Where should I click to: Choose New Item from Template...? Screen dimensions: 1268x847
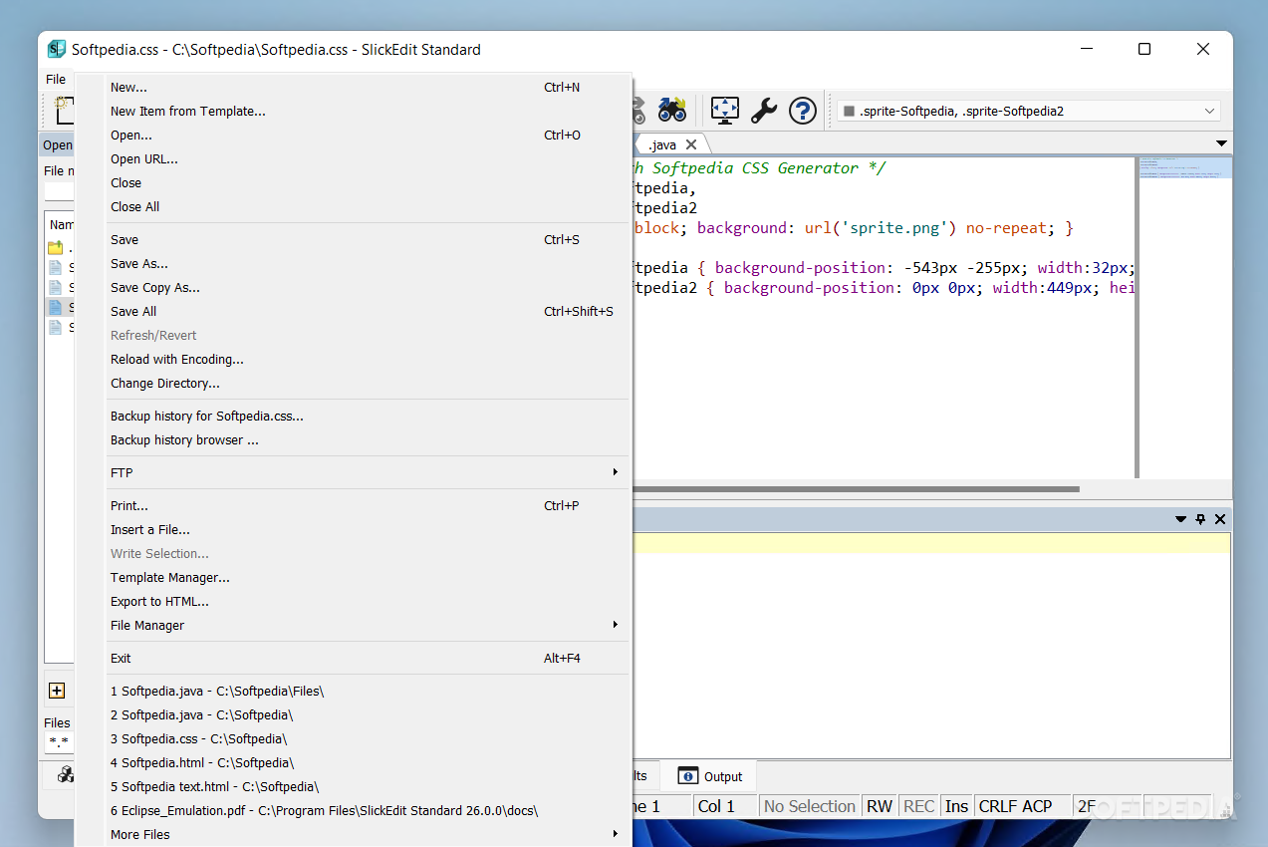pos(368,111)
